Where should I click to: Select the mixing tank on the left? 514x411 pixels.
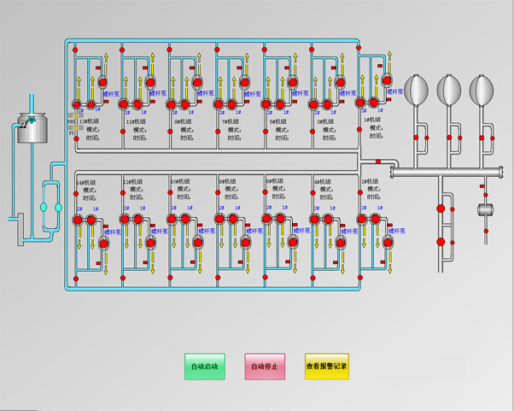pyautogui.click(x=32, y=129)
